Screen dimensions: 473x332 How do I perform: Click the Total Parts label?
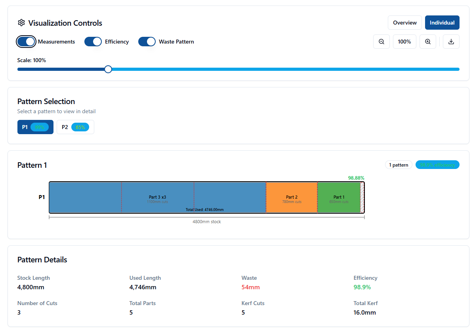tap(142, 303)
